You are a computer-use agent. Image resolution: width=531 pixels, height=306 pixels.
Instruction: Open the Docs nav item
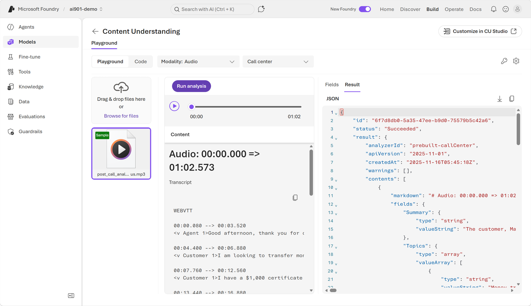pyautogui.click(x=475, y=9)
